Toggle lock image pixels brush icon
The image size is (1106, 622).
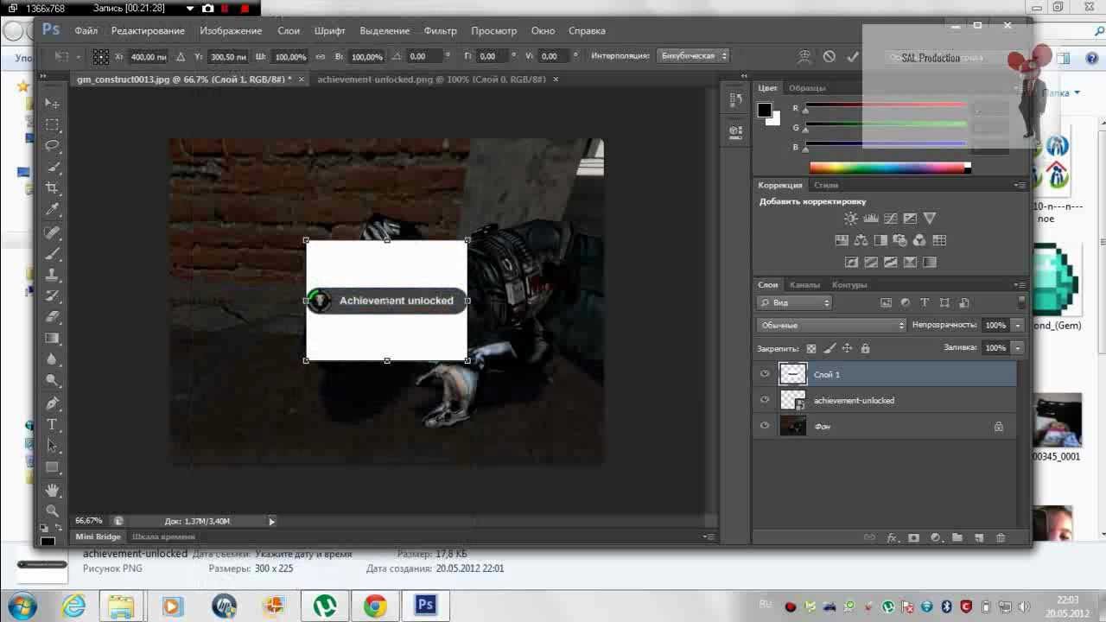[x=829, y=348]
